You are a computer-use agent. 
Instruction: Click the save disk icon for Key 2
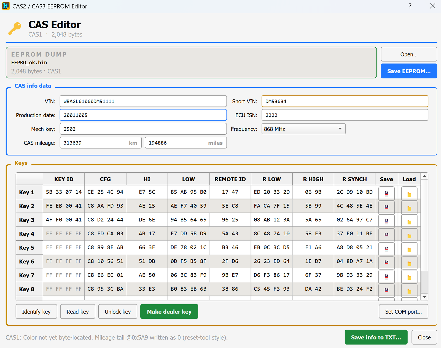[386, 207]
